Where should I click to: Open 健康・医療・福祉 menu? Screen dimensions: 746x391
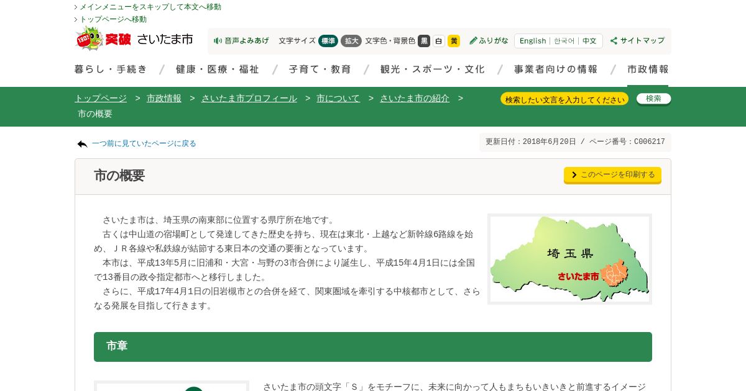pos(218,70)
